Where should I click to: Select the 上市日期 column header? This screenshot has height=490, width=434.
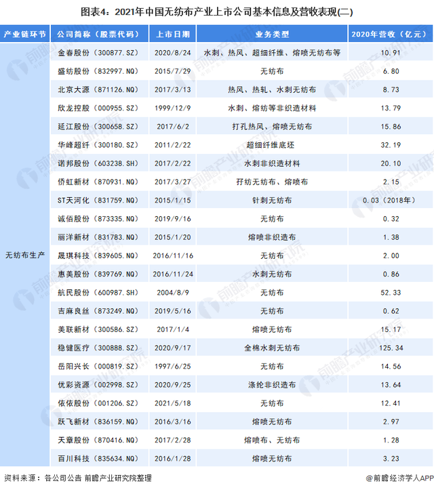point(173,34)
